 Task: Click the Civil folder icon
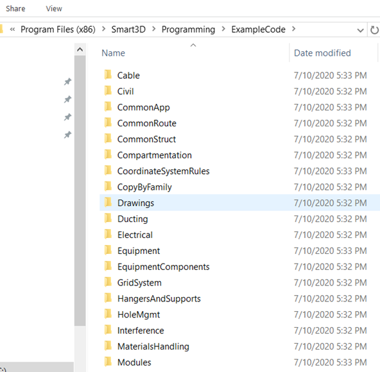[108, 91]
